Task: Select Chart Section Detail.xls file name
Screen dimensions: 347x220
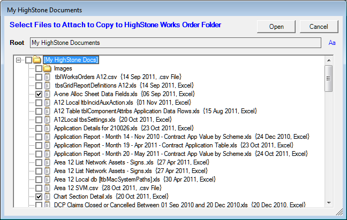Action: [83, 197]
